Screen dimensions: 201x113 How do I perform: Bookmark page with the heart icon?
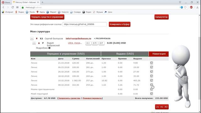click(185, 8)
